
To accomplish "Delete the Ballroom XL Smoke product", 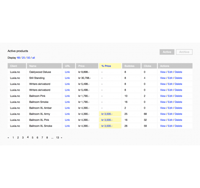I will [x=178, y=126].
